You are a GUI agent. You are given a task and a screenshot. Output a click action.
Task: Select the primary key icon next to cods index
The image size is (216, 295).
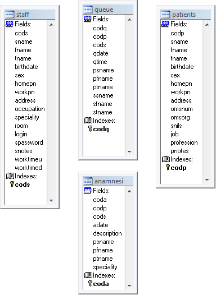coord(12,185)
